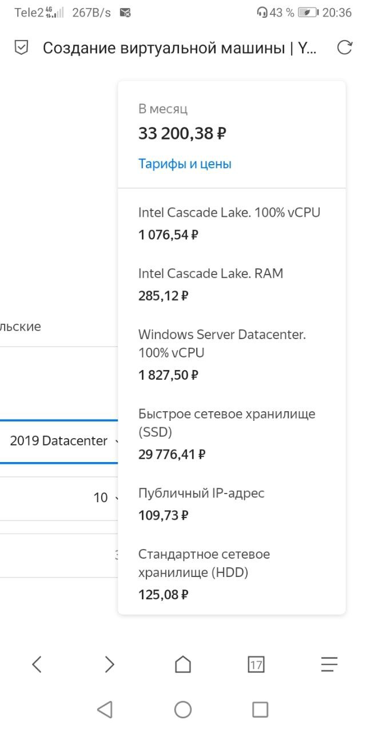Image resolution: width=366 pixels, height=732 pixels.
Task: Select the Быстрое сетевое хранилище (SSD) line
Action: (x=226, y=422)
